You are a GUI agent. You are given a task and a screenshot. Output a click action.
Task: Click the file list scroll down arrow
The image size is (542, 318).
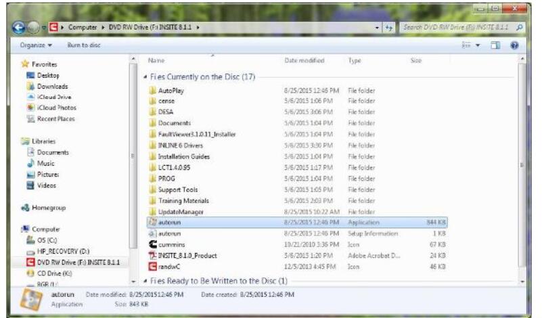(522, 281)
